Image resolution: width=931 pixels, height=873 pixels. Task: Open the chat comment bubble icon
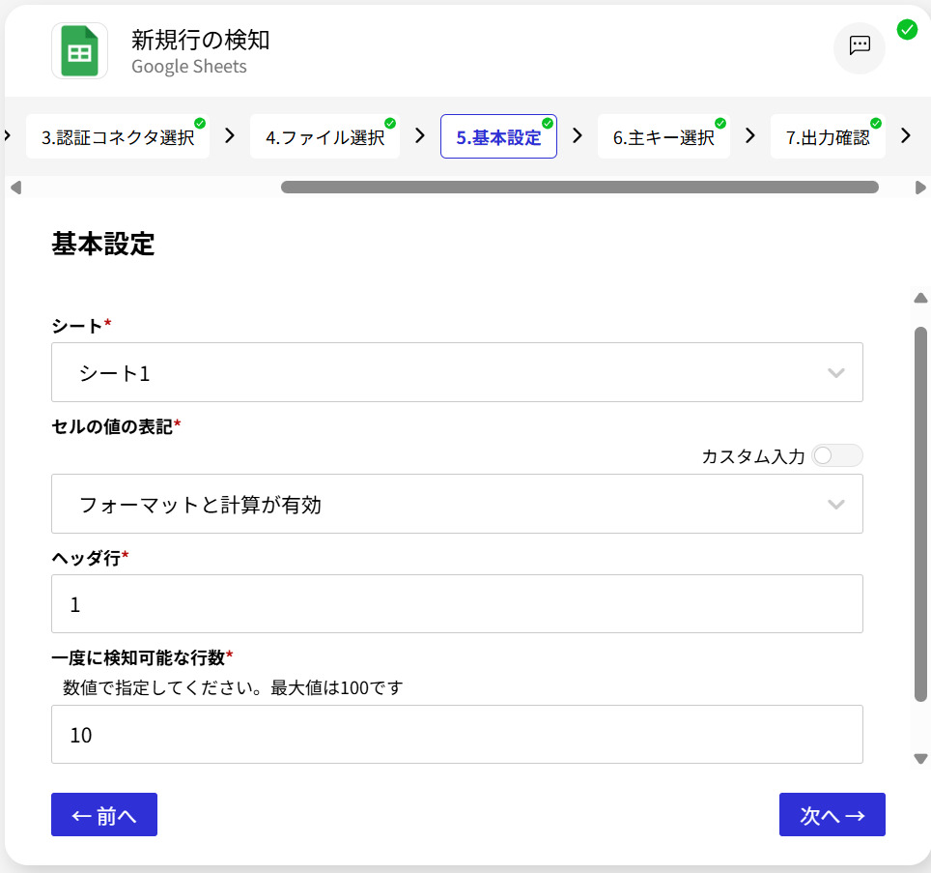click(860, 46)
